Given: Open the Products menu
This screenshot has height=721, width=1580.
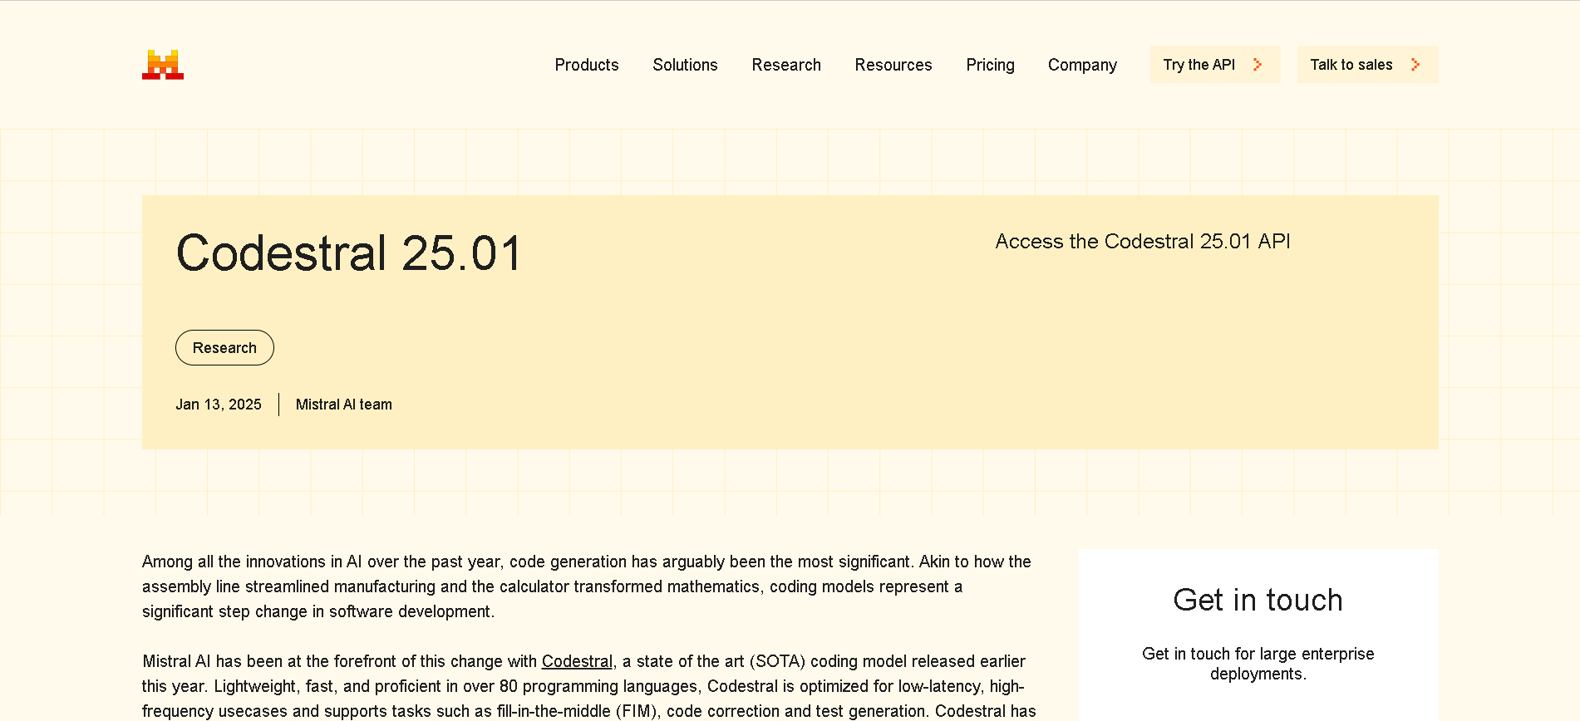Looking at the screenshot, I should tap(587, 65).
